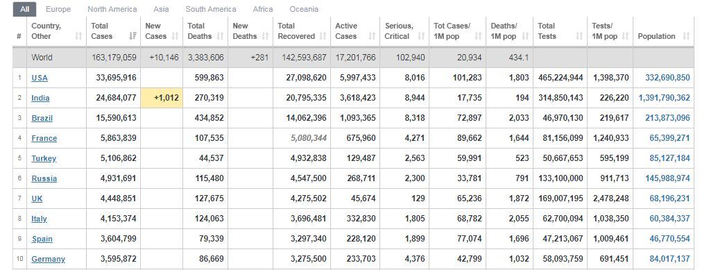Image resolution: width=709 pixels, height=270 pixels.
Task: Click the Total Recovered sort arrows
Action: coord(323,36)
